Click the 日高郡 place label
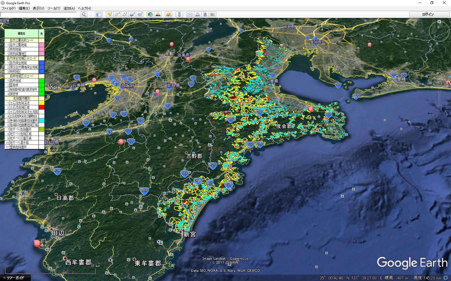 click(x=65, y=198)
